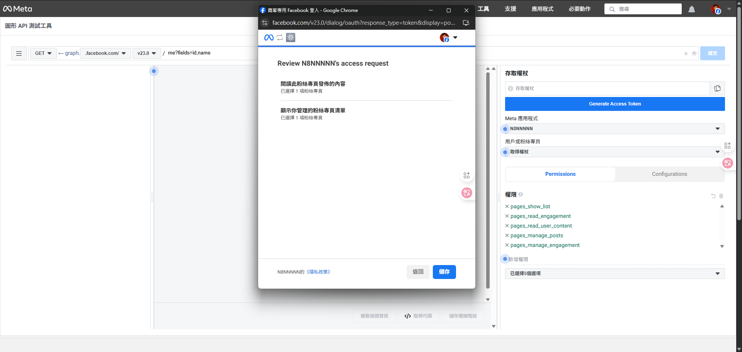Click the Meta logo inside the login popup
Viewport: 742px width, 352px height.
(x=269, y=37)
